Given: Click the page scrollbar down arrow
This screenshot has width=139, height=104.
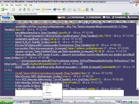Looking at the screenshot, I should (137, 89).
